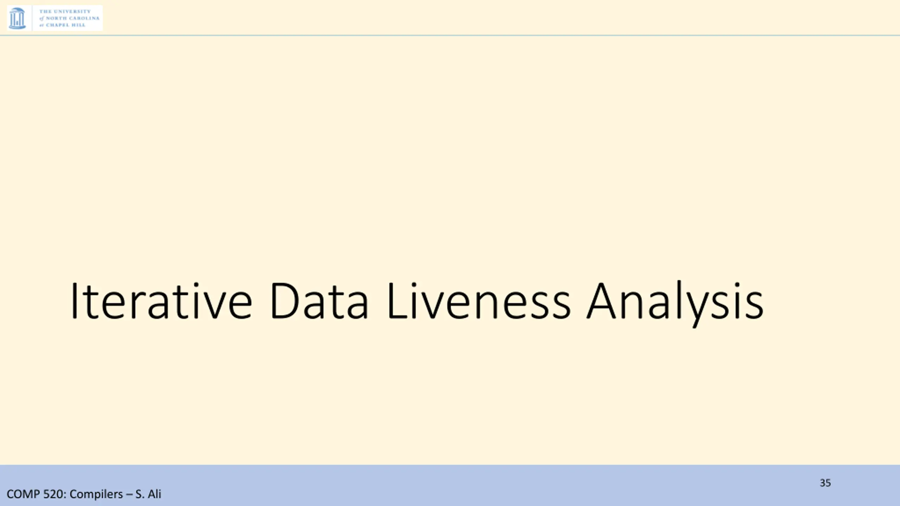Image resolution: width=900 pixels, height=506 pixels.
Task: Click the author name "S. Ali"
Action: point(148,494)
